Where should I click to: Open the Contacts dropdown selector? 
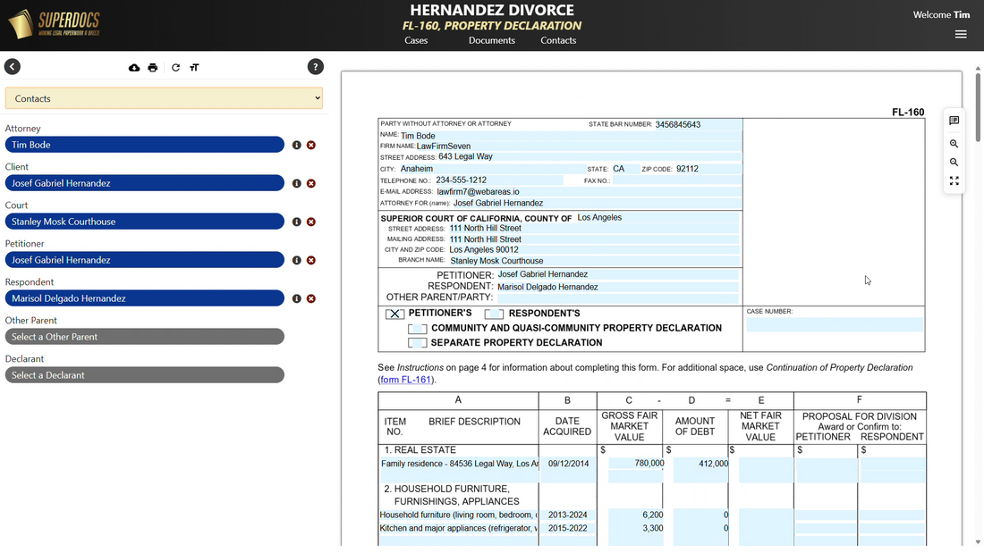tap(164, 98)
